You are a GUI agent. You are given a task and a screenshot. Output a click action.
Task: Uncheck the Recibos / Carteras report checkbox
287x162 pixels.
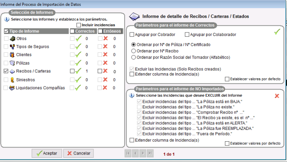pos(6,71)
